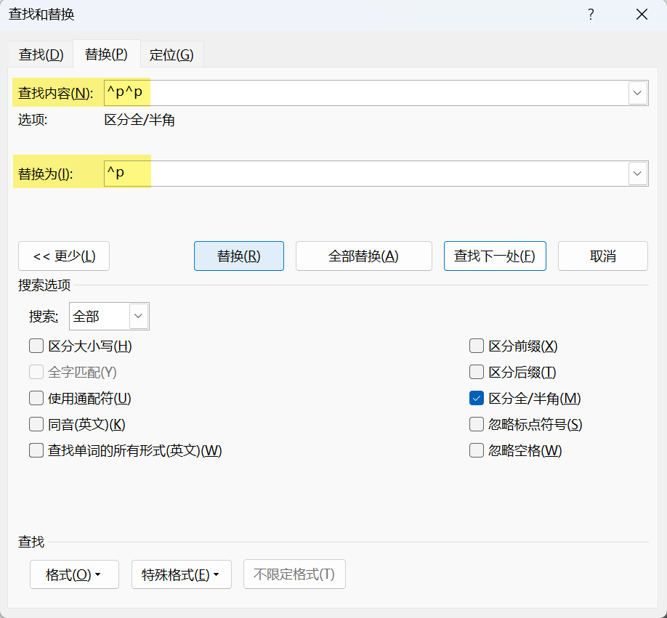Viewport: 667px width, 618px height.
Task: Tick the 同音(英文)(K) checkbox
Action: tap(36, 424)
